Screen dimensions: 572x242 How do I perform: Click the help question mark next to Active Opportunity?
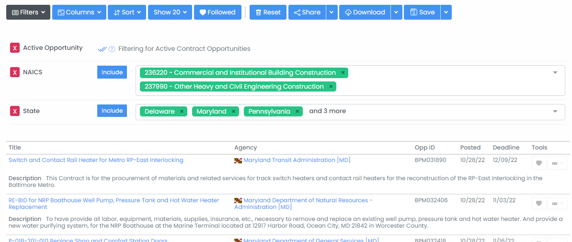pyautogui.click(x=112, y=49)
